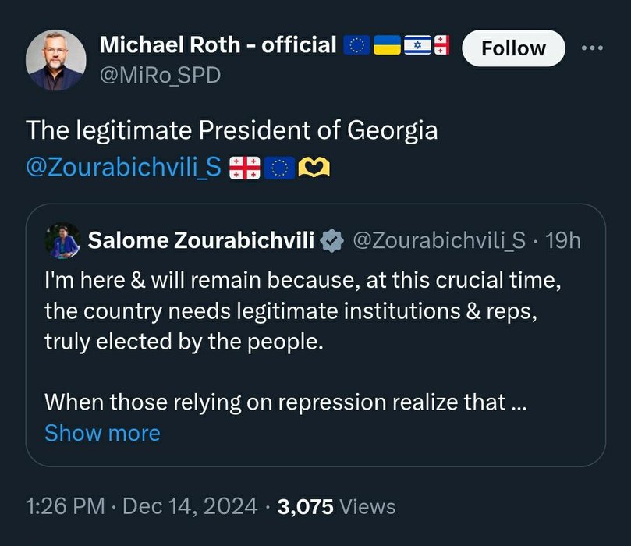Image resolution: width=631 pixels, height=546 pixels.
Task: Click the verified badge next to Salome Zourabichvili
Action: click(x=333, y=241)
